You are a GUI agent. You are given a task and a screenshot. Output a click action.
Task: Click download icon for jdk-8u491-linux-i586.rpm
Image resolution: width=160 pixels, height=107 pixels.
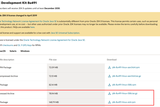click(x=109, y=85)
